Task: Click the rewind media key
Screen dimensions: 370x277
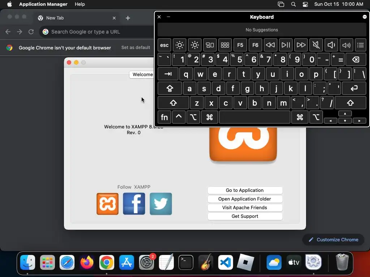Action: point(270,45)
